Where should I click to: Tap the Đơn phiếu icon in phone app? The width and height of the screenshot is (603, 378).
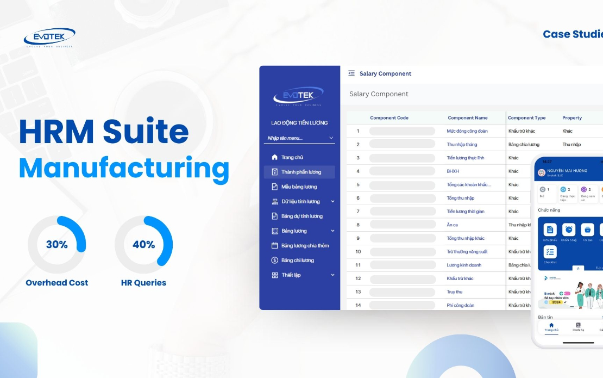(x=550, y=230)
